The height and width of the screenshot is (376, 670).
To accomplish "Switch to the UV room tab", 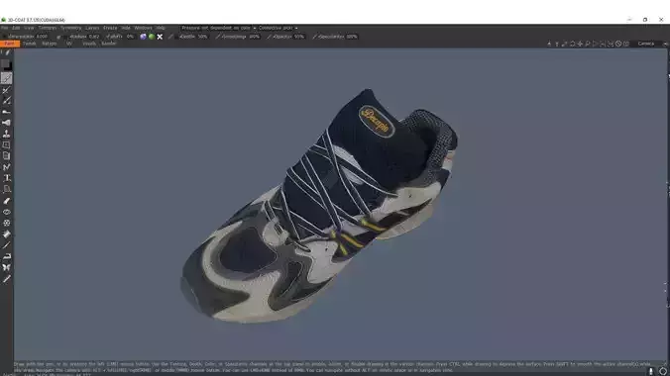I will 69,44.
